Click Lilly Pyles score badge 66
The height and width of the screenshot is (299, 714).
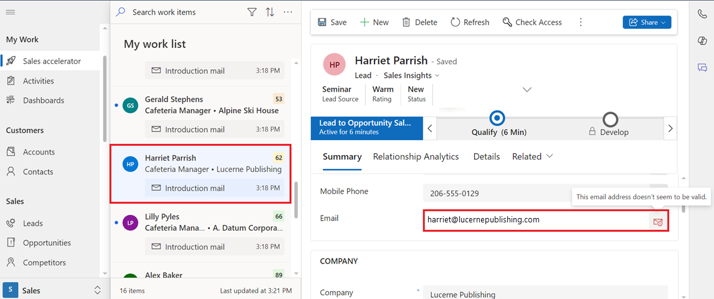point(278,216)
